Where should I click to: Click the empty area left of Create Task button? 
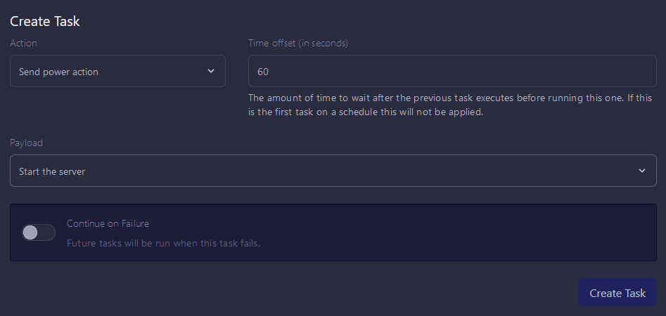[x=352, y=293]
